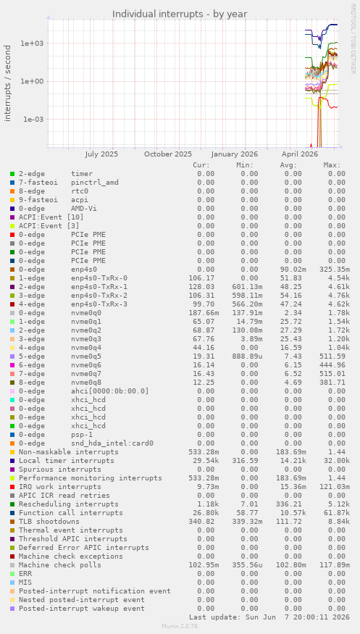Image resolution: width=360 pixels, height=634 pixels.
Task: Click the 'Function call interrupts' legend label
Action: [71, 513]
